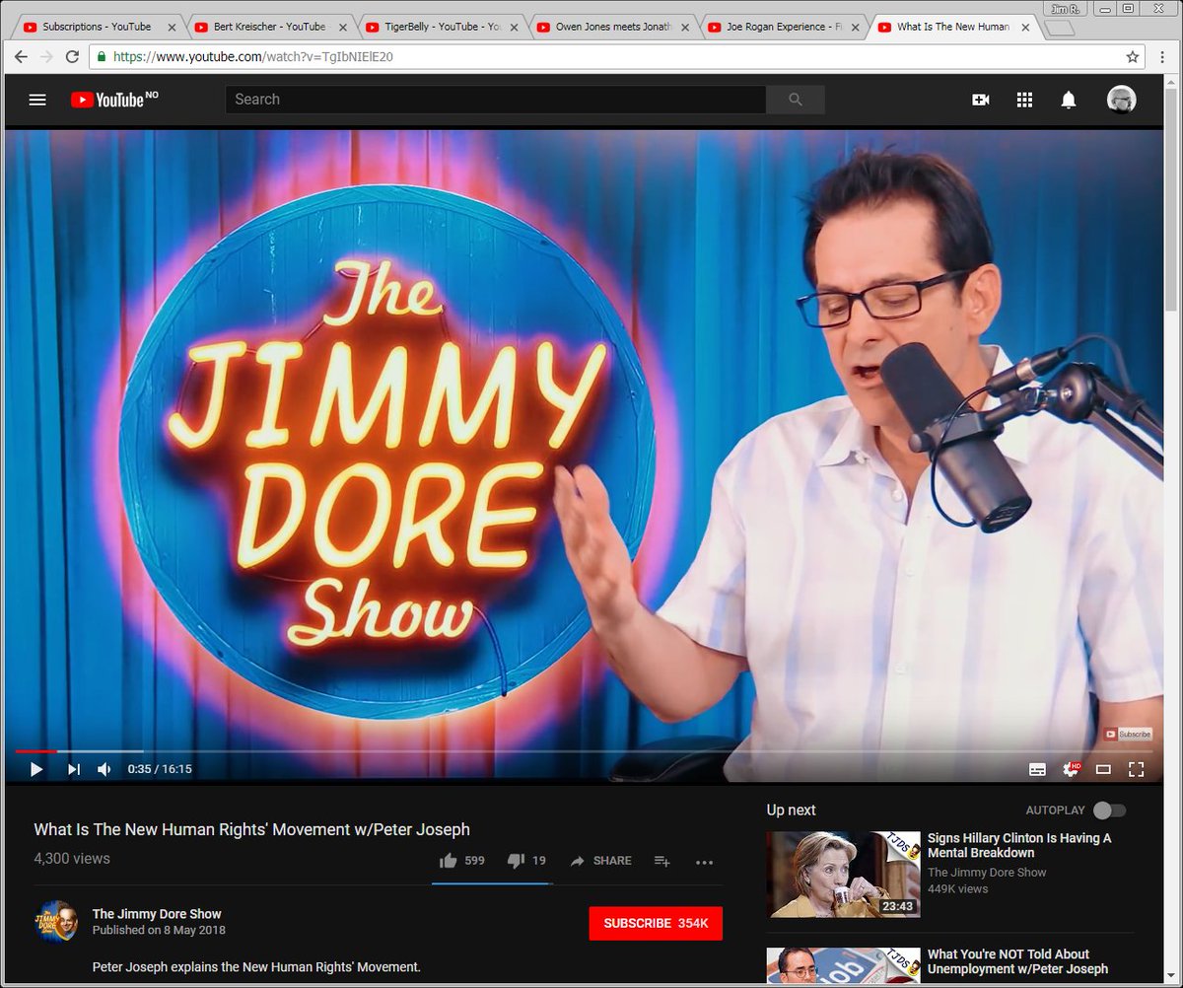Enter full screen mode

point(1136,769)
